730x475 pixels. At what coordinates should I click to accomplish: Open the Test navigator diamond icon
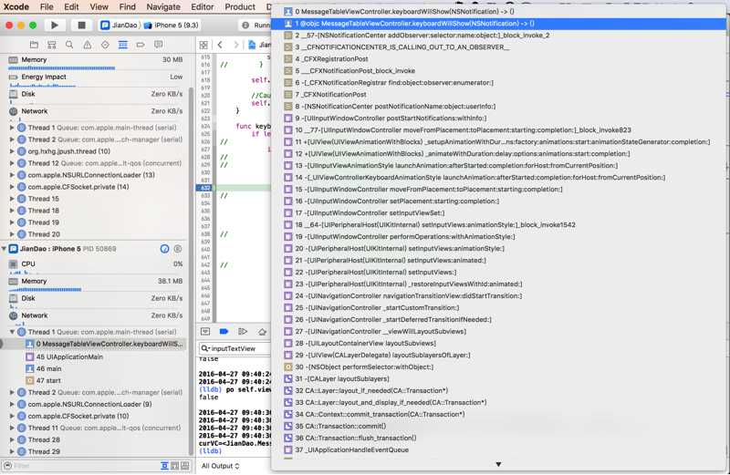tap(105, 45)
